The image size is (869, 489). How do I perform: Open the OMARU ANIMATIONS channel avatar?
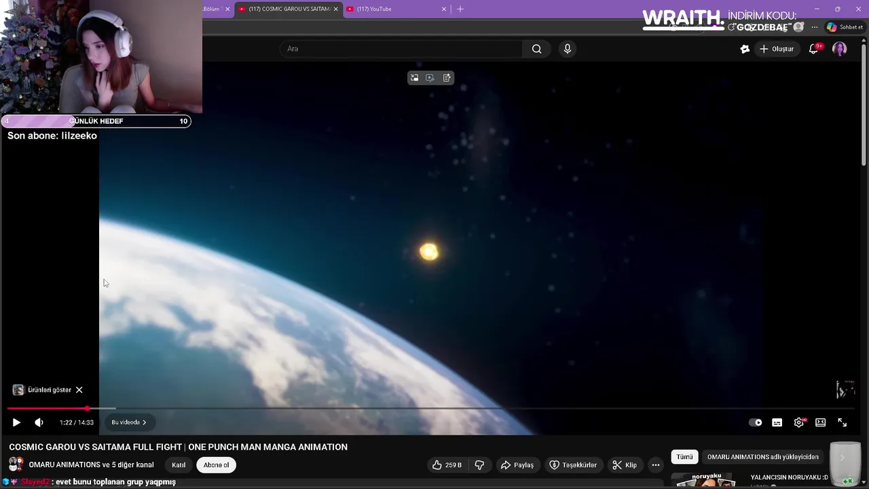click(x=16, y=465)
